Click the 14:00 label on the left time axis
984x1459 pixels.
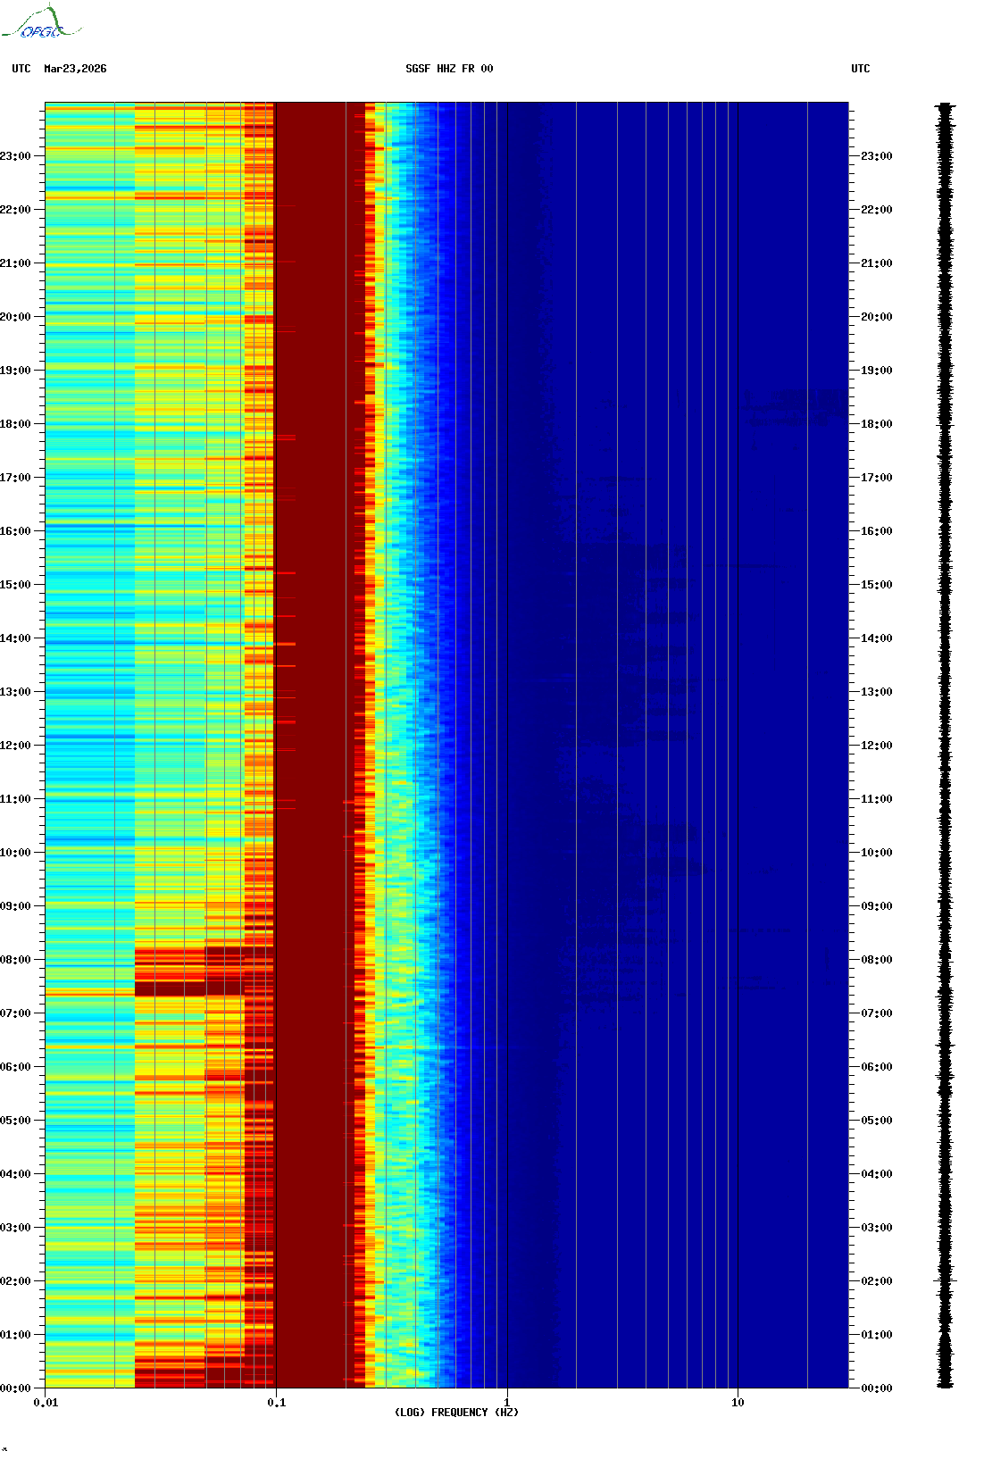click(15, 638)
